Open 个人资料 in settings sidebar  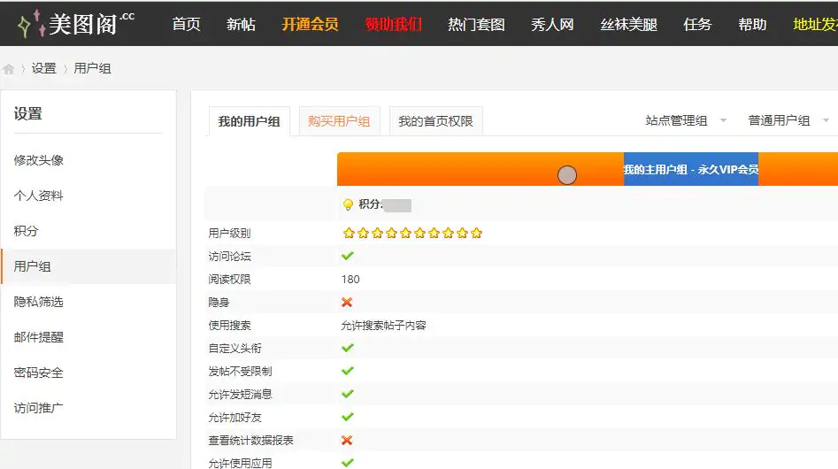point(38,196)
